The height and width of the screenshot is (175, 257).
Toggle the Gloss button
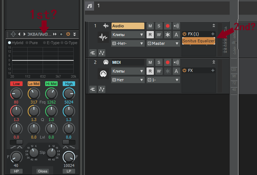click(43, 171)
